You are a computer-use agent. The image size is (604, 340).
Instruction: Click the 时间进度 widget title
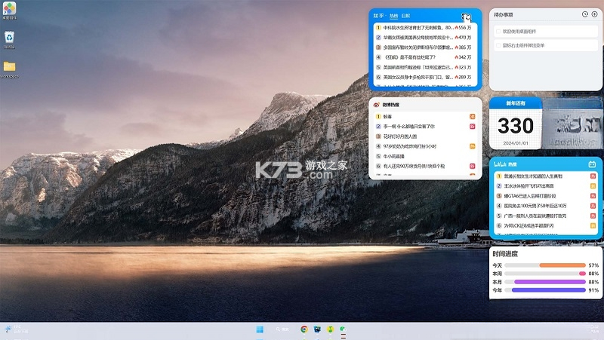click(x=505, y=254)
